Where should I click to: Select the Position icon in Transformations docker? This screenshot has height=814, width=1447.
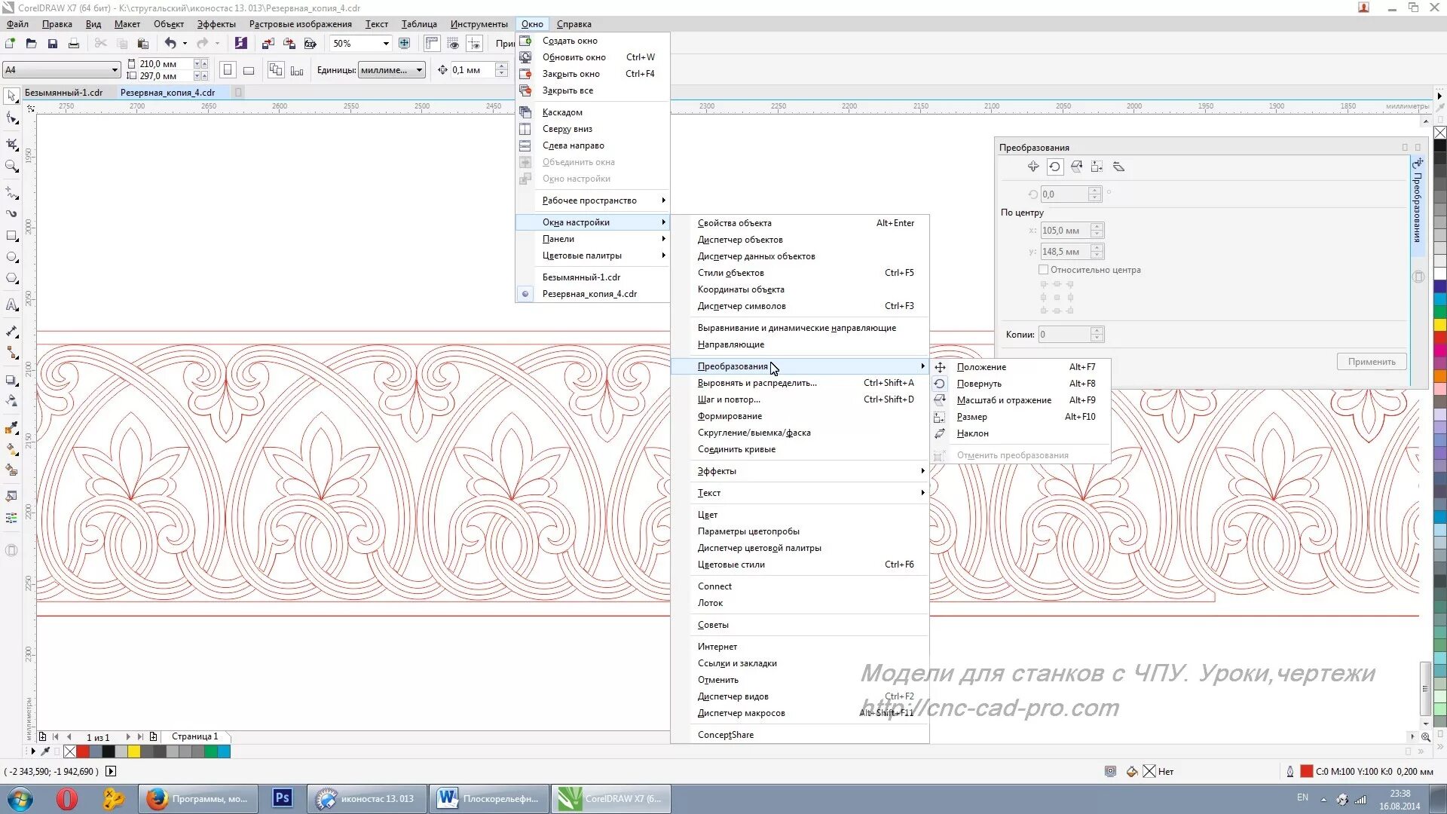pos(1033,167)
